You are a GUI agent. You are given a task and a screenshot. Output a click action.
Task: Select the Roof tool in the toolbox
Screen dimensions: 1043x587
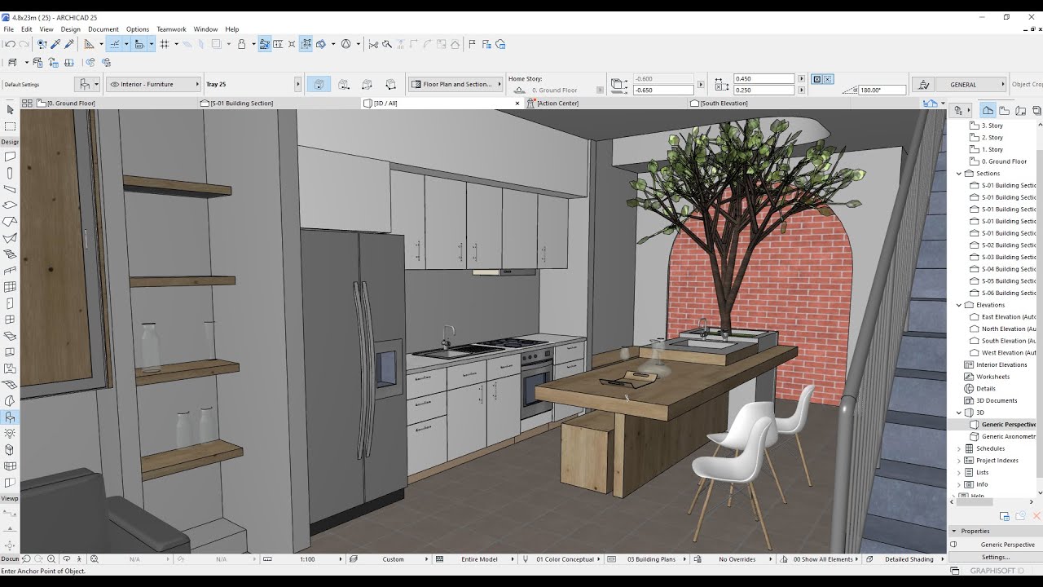point(10,222)
